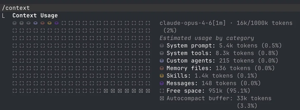This screenshot has width=300, height=110.
Task: Click the yellow block in the usage grid
Action: tap(49, 23)
